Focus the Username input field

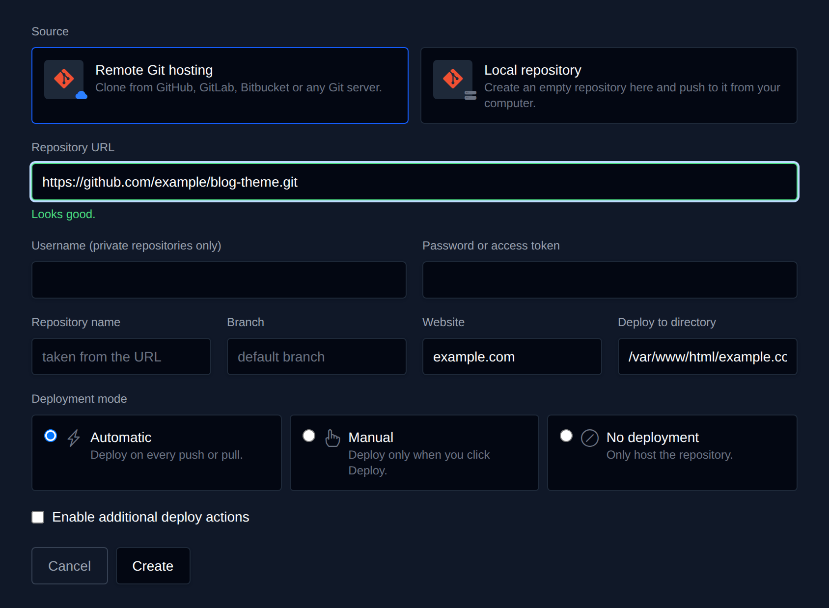click(x=219, y=280)
